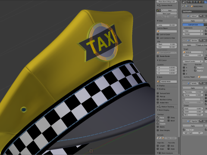The image size is (207, 155).
Task: Check the Seams overlay checkbox
Action: click(158, 127)
